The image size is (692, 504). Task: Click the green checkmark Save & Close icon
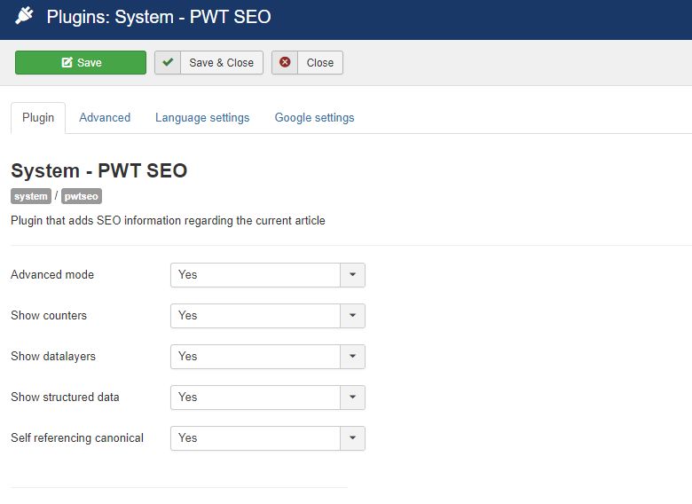[x=168, y=63]
